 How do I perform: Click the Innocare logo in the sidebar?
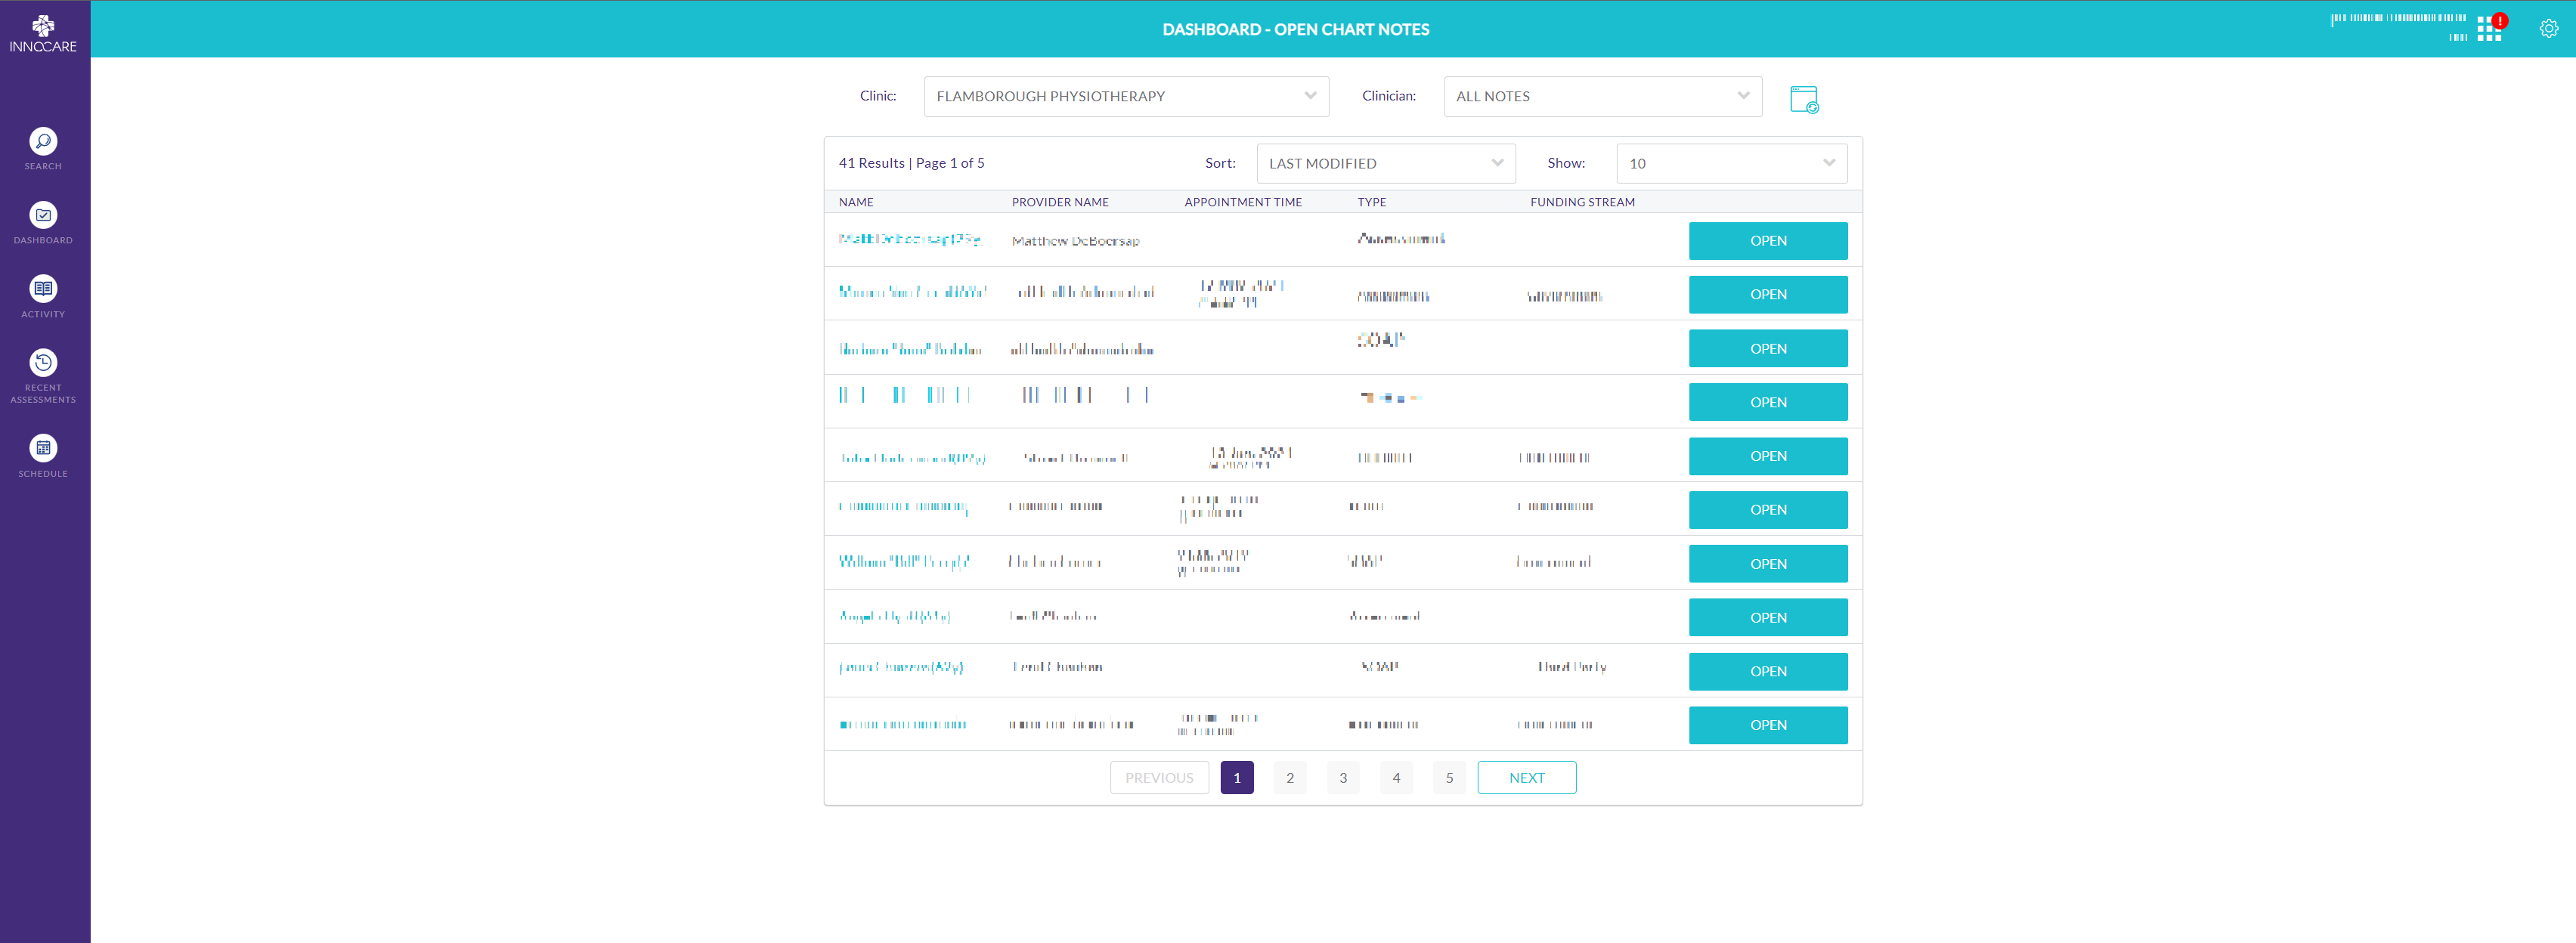[43, 33]
